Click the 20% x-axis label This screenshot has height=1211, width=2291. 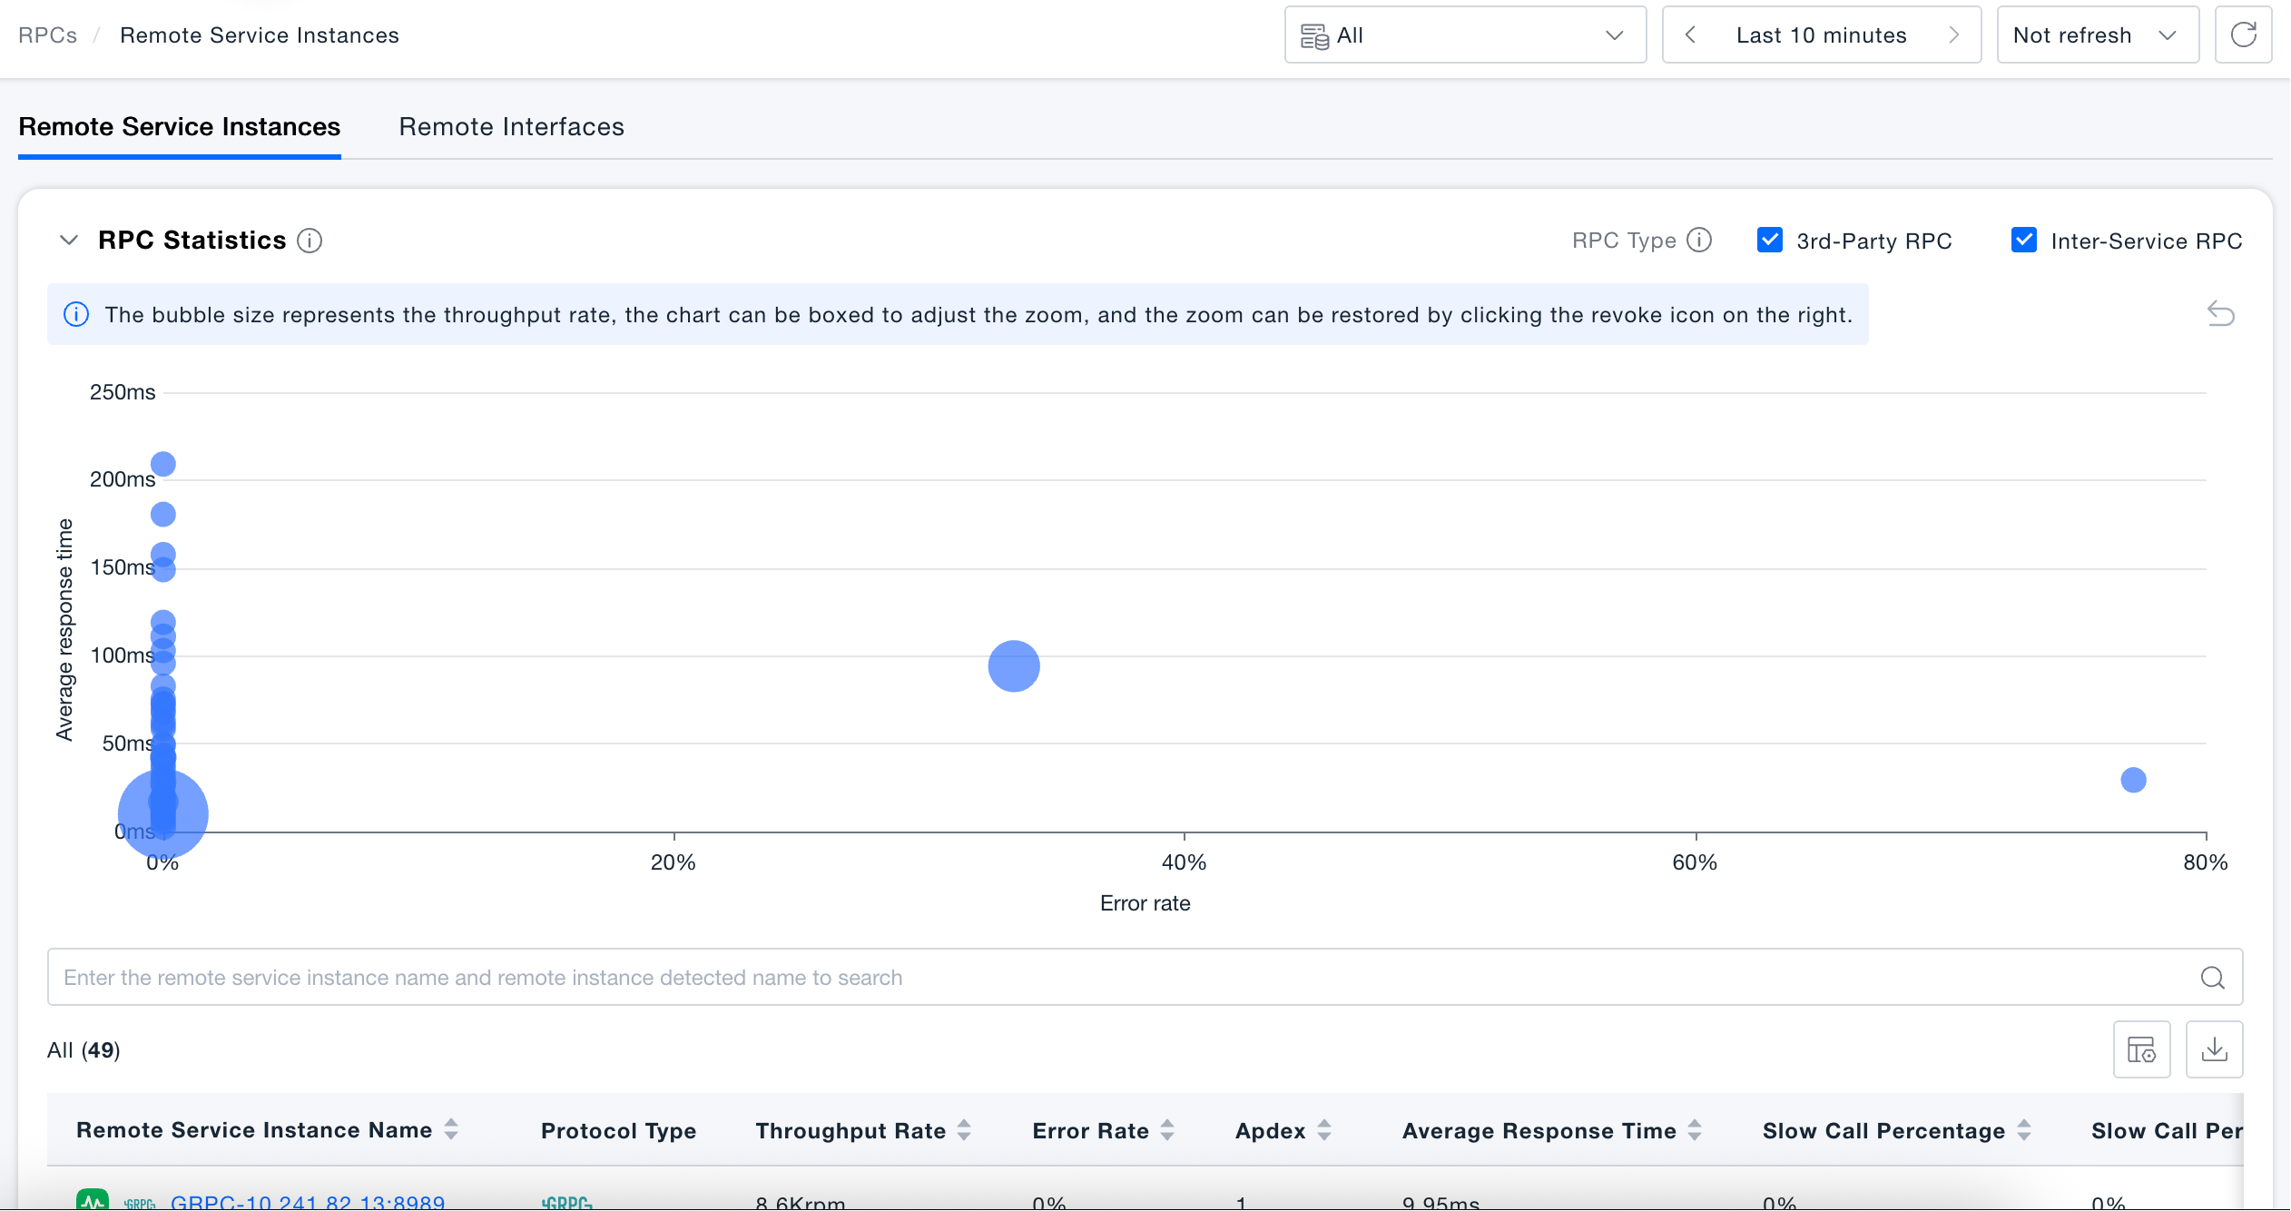click(674, 862)
